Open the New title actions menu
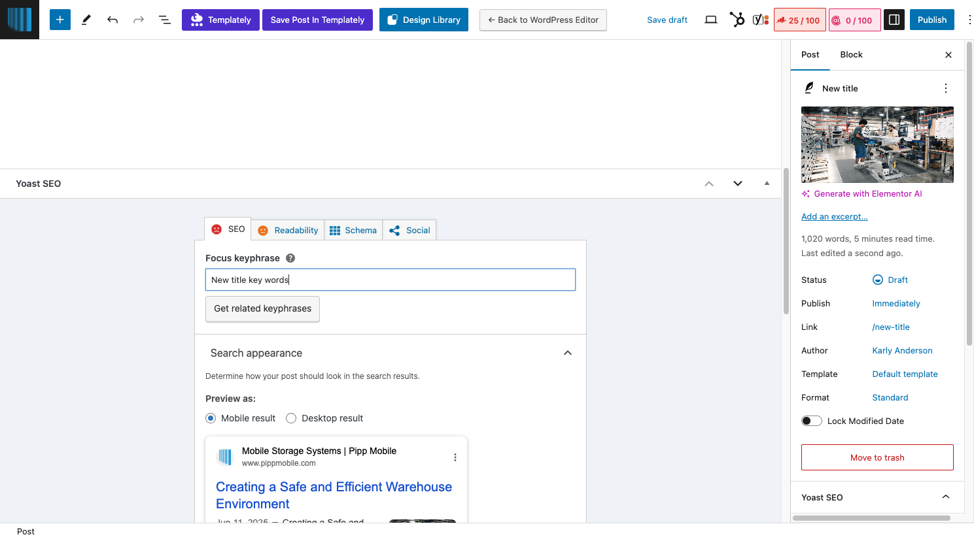 (946, 88)
